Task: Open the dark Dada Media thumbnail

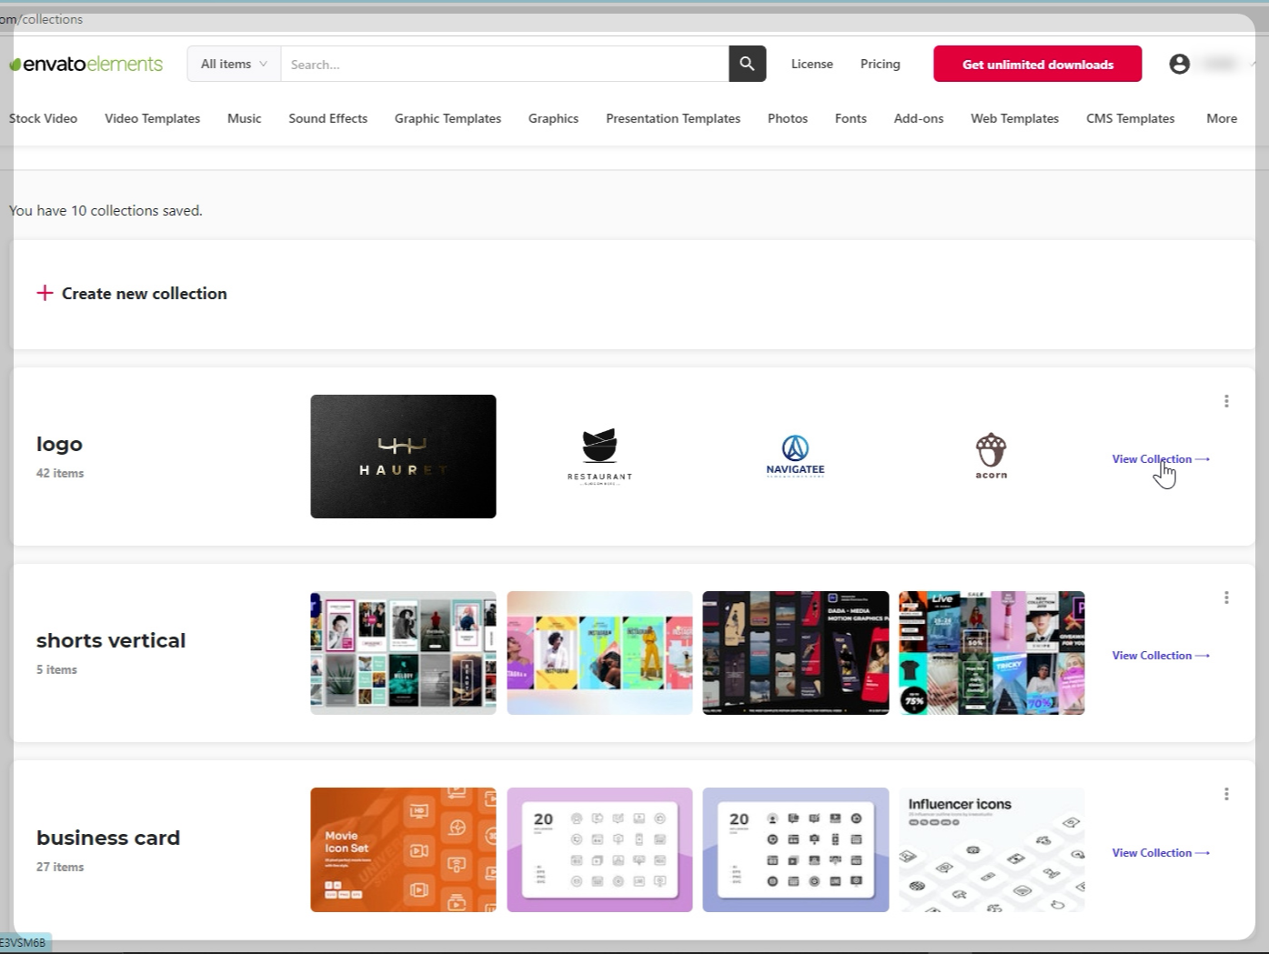Action: point(795,653)
